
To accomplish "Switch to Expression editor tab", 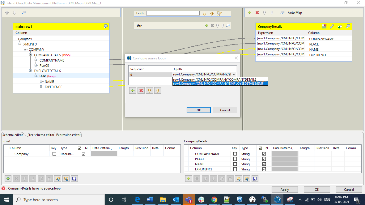I will click(68, 135).
